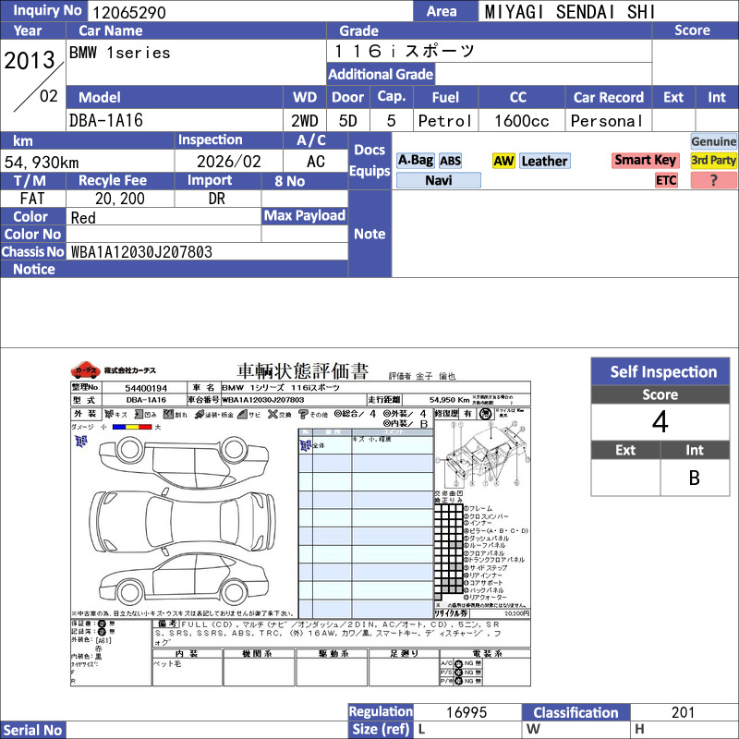Click the Size (ref) label
The width and height of the screenshot is (739, 739).
(x=381, y=730)
